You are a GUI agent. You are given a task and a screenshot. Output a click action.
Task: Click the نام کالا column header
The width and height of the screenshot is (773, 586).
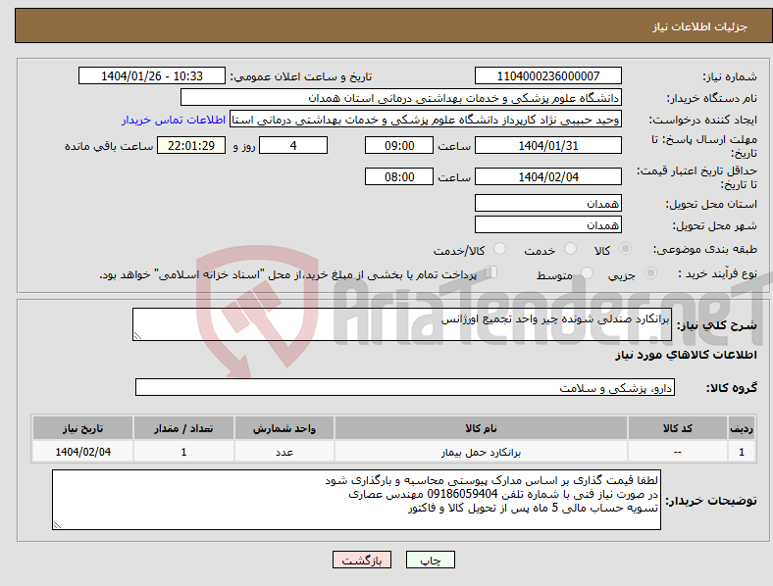pyautogui.click(x=481, y=428)
